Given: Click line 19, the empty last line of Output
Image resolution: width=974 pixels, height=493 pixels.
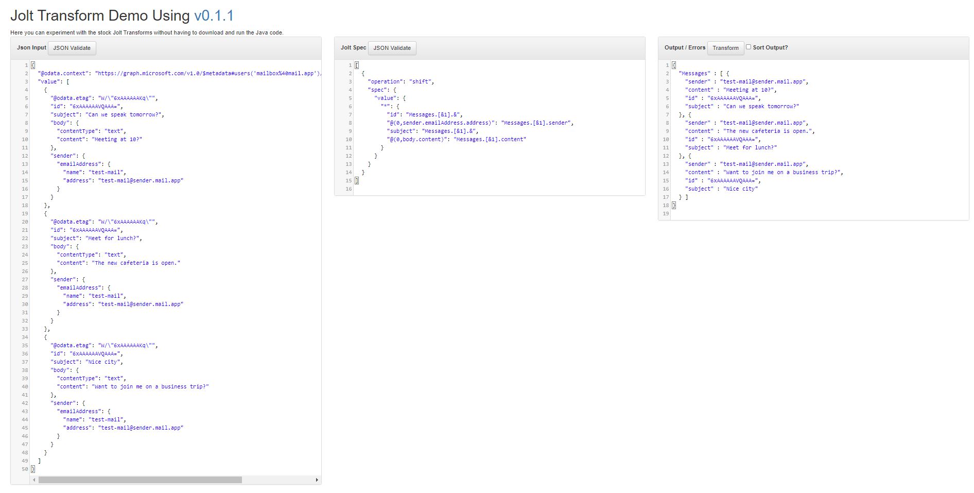Looking at the screenshot, I should (x=820, y=213).
